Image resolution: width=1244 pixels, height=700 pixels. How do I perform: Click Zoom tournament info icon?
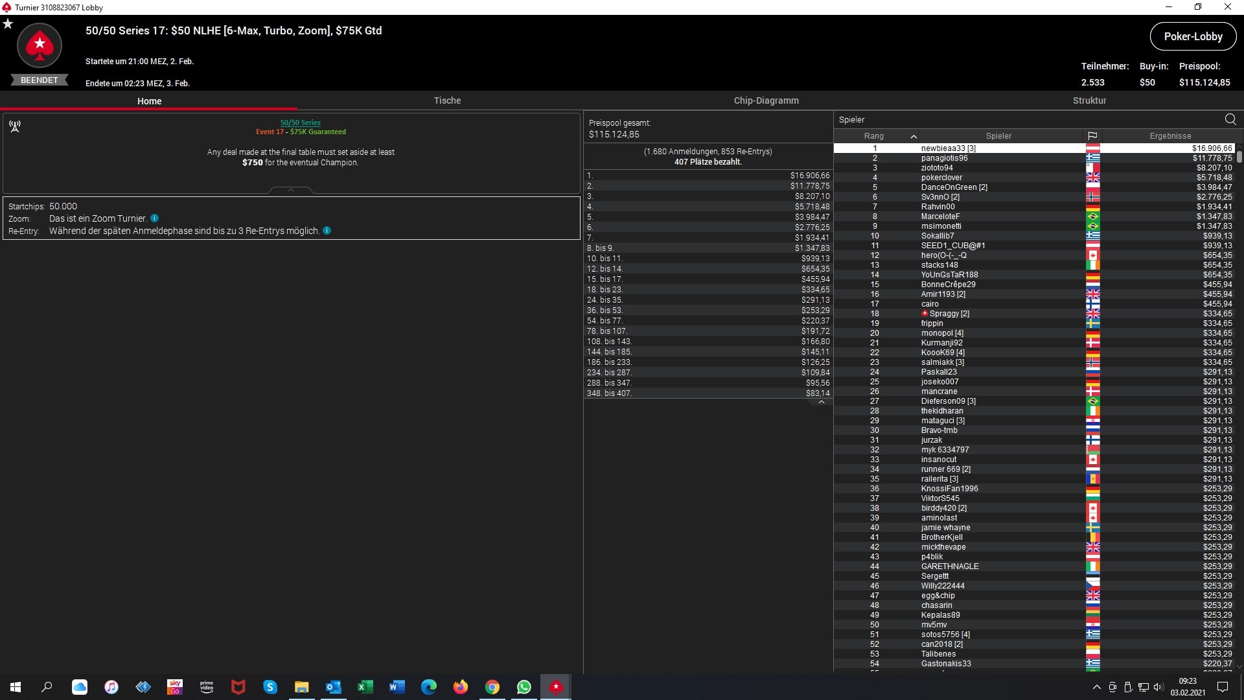click(x=155, y=218)
